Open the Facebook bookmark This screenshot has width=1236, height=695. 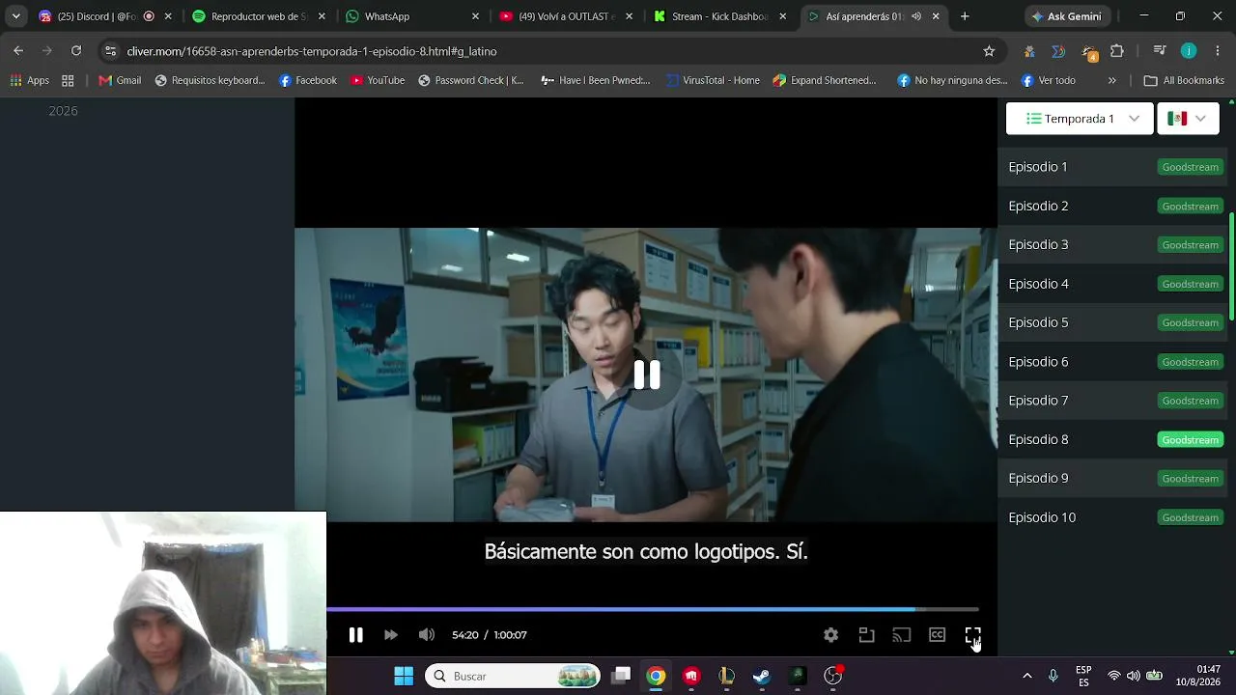point(308,80)
